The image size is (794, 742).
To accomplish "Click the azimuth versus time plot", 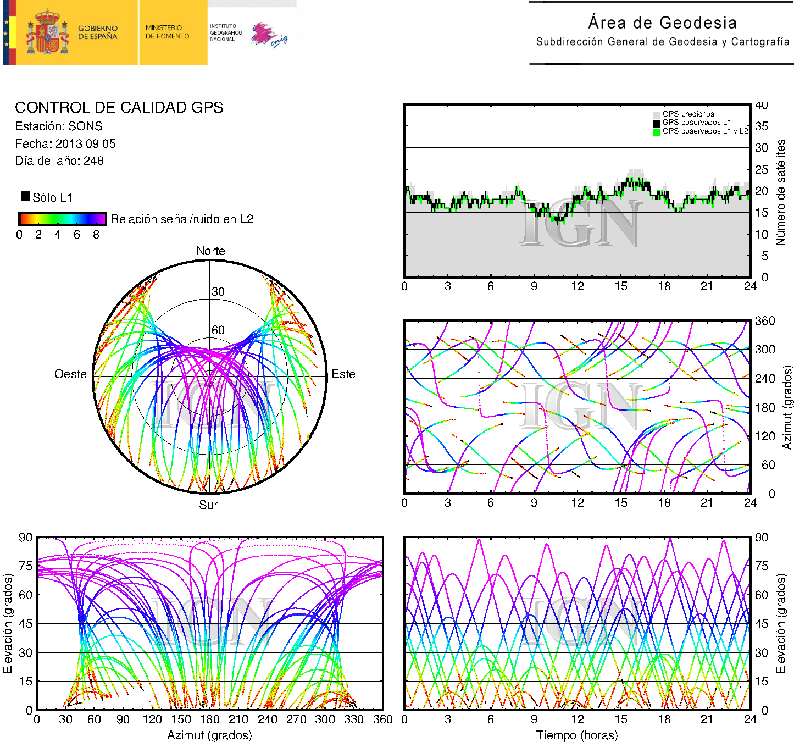I will click(x=577, y=407).
